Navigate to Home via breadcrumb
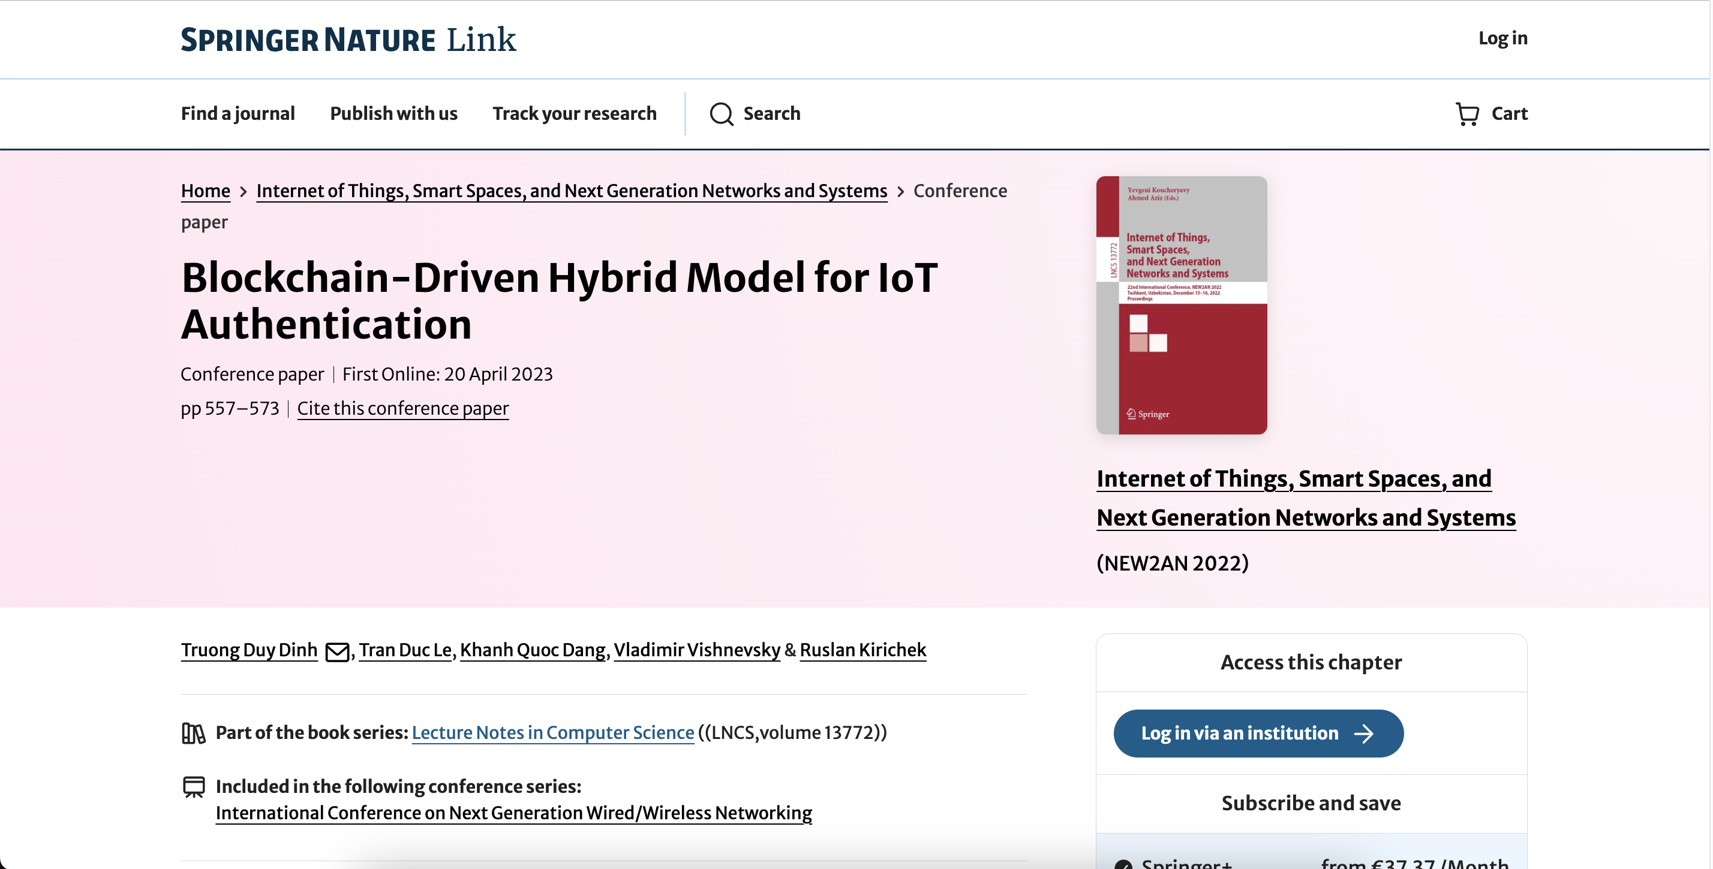The width and height of the screenshot is (1713, 869). 205,191
